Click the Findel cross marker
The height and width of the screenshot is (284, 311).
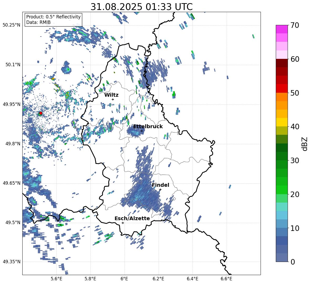tap(160, 189)
